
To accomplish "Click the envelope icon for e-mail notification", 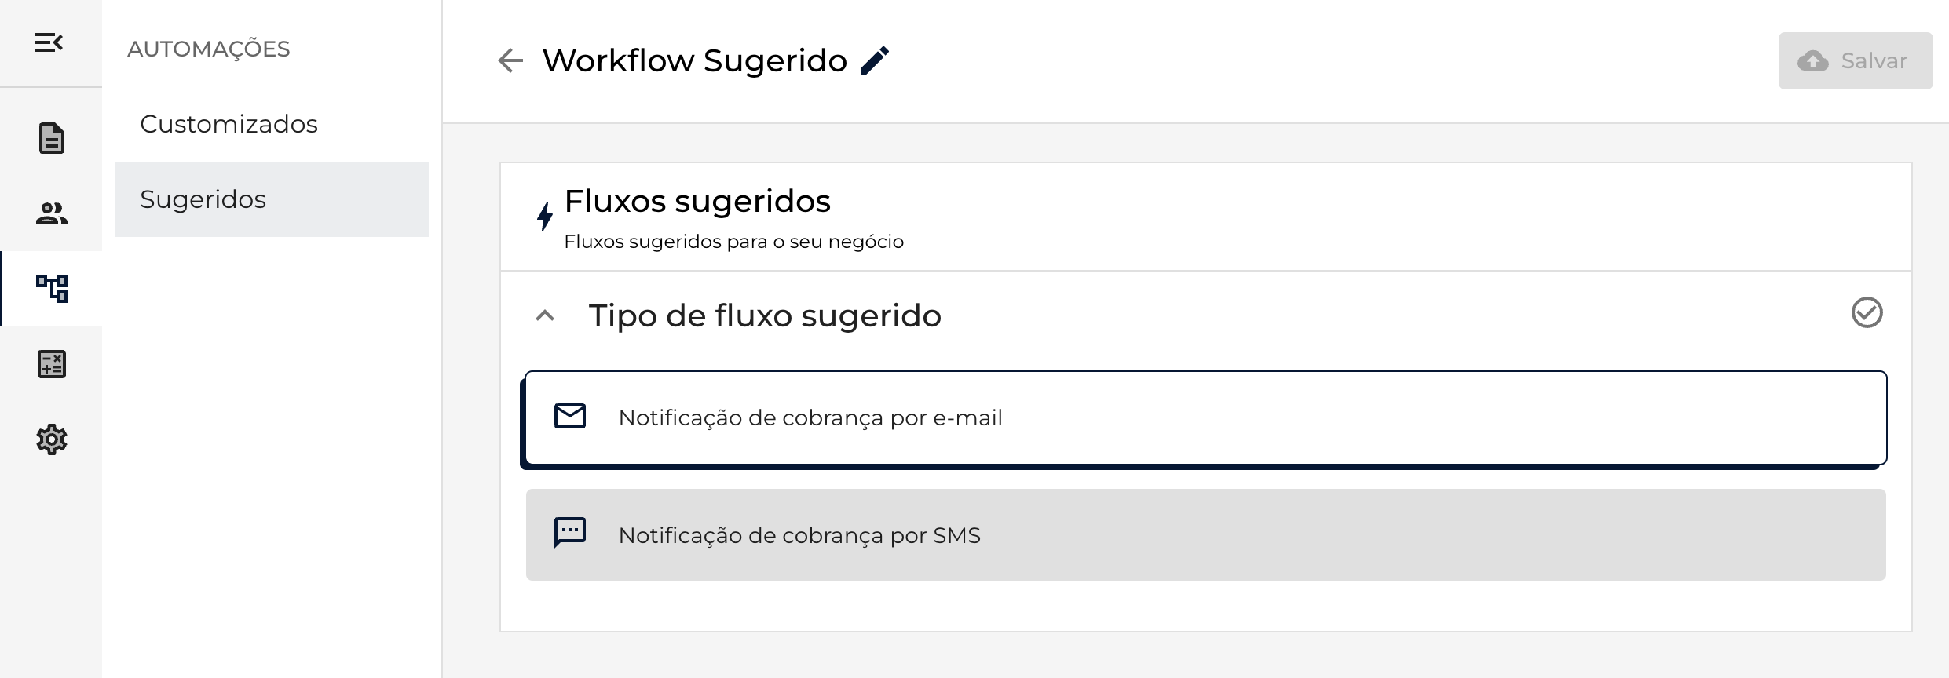I will coord(570,417).
